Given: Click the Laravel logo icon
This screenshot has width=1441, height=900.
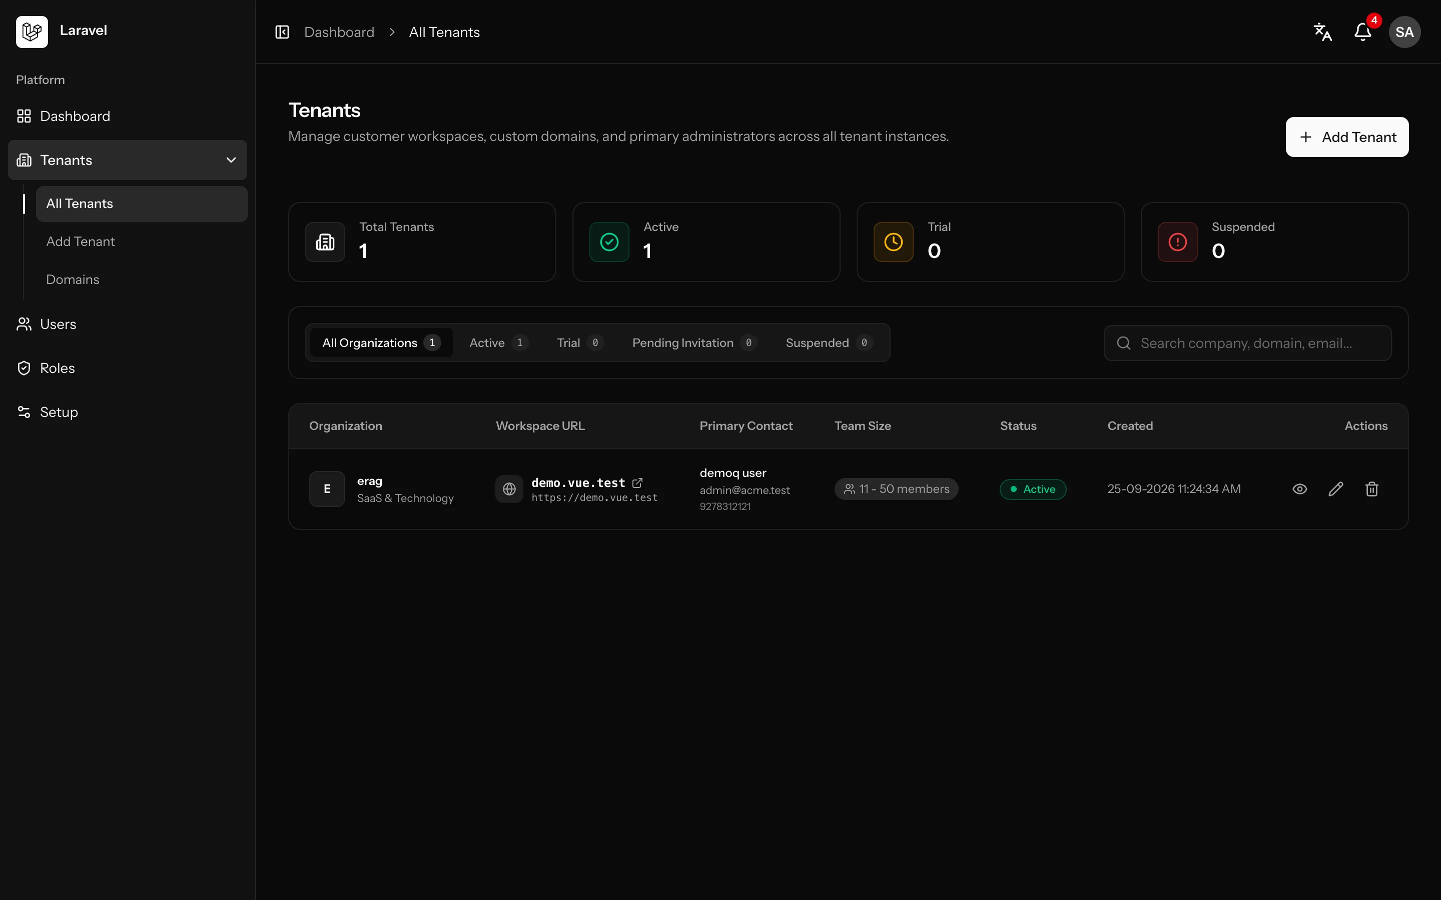Looking at the screenshot, I should click(x=32, y=31).
